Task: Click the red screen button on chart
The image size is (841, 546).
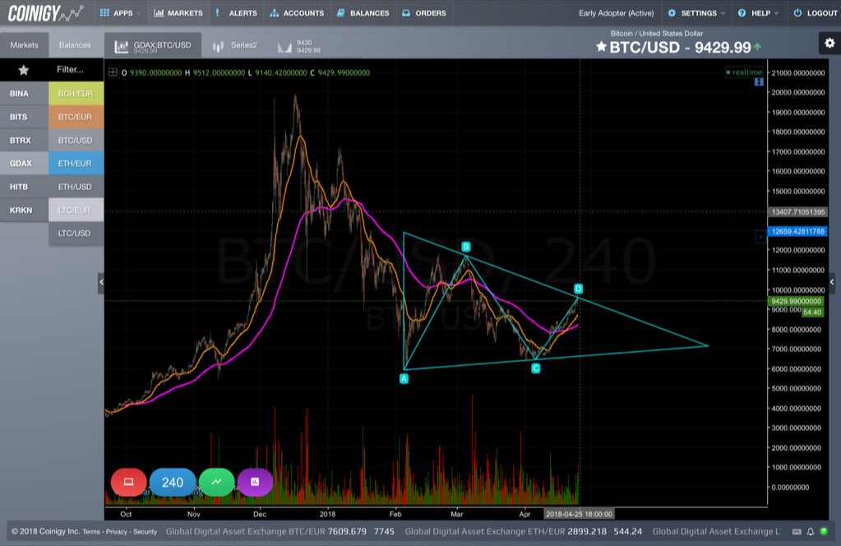Action: click(x=129, y=482)
